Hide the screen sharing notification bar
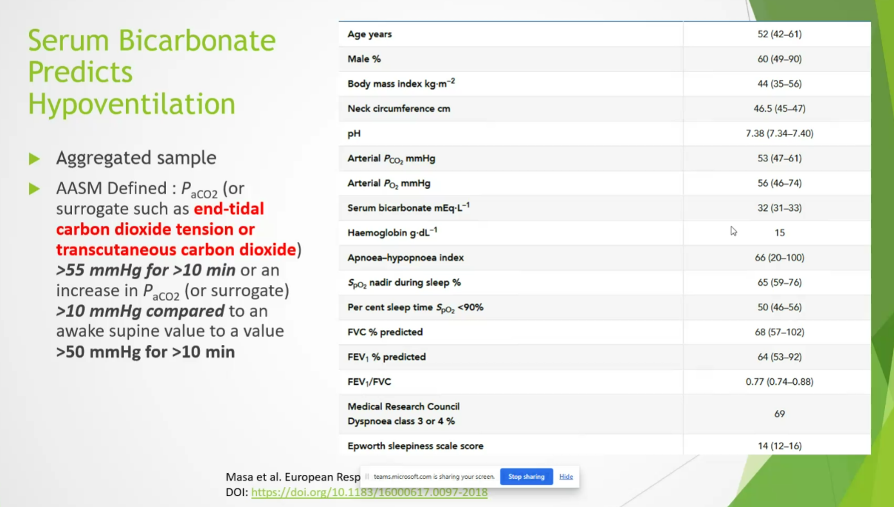 click(x=566, y=477)
